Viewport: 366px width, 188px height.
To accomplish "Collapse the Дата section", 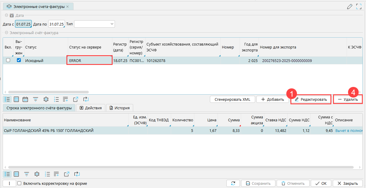I will 6,15.
